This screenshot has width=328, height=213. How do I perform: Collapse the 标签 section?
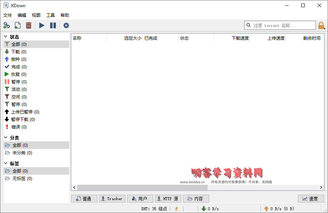6,164
